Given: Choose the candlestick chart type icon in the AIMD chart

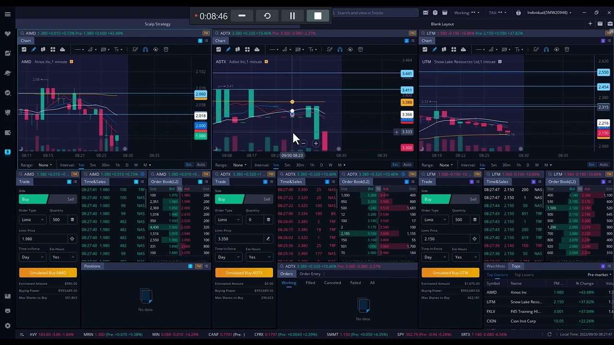Looking at the screenshot, I should [43, 49].
